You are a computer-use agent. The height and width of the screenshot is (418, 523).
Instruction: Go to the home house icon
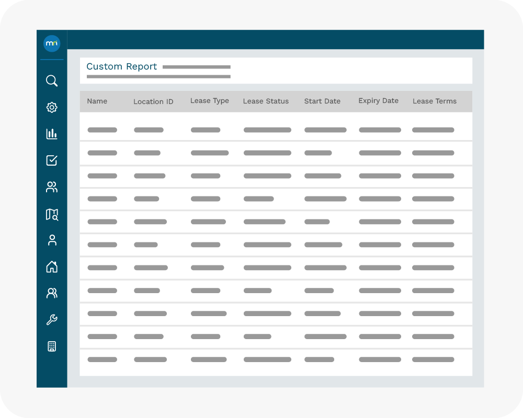(52, 267)
